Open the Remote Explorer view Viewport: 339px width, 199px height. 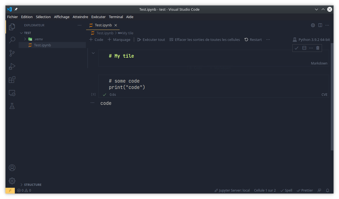pos(12,93)
